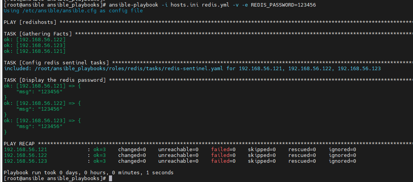Click the TASK [Config redis sentinel tasks] header
Screen dimensions: 413x182
coord(56,63)
